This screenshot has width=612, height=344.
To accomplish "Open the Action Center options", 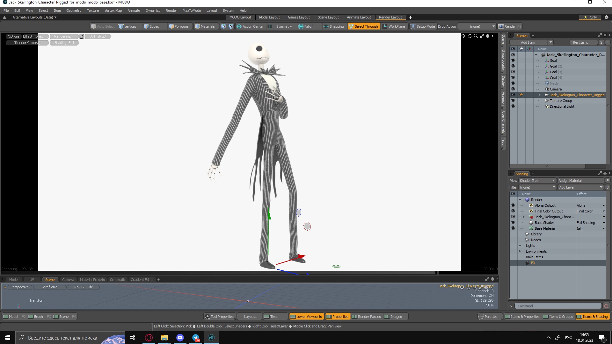I will pyautogui.click(x=250, y=26).
